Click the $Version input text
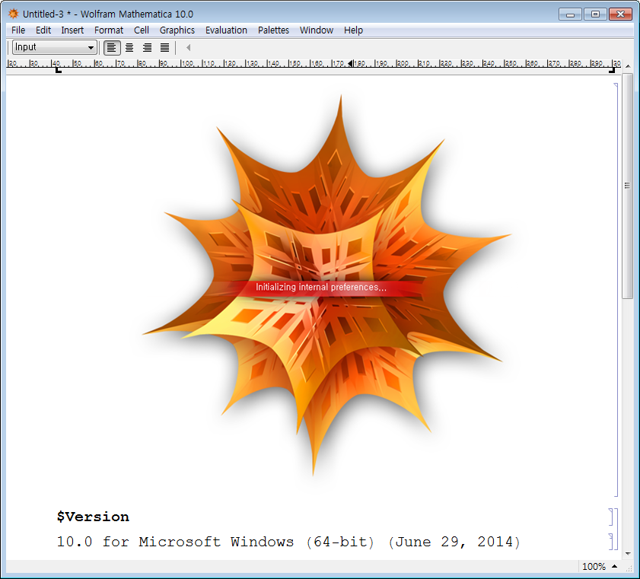Viewport: 640px width, 579px height. (93, 517)
